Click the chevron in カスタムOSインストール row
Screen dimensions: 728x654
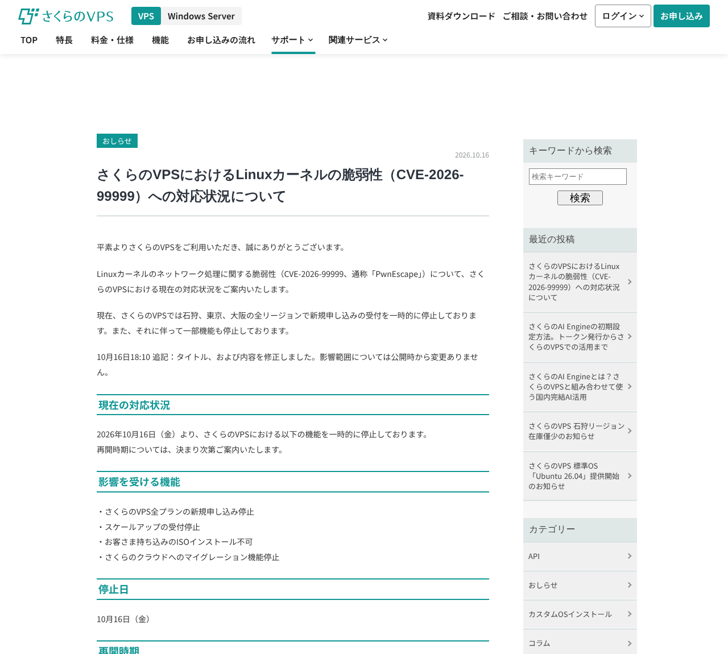630,614
